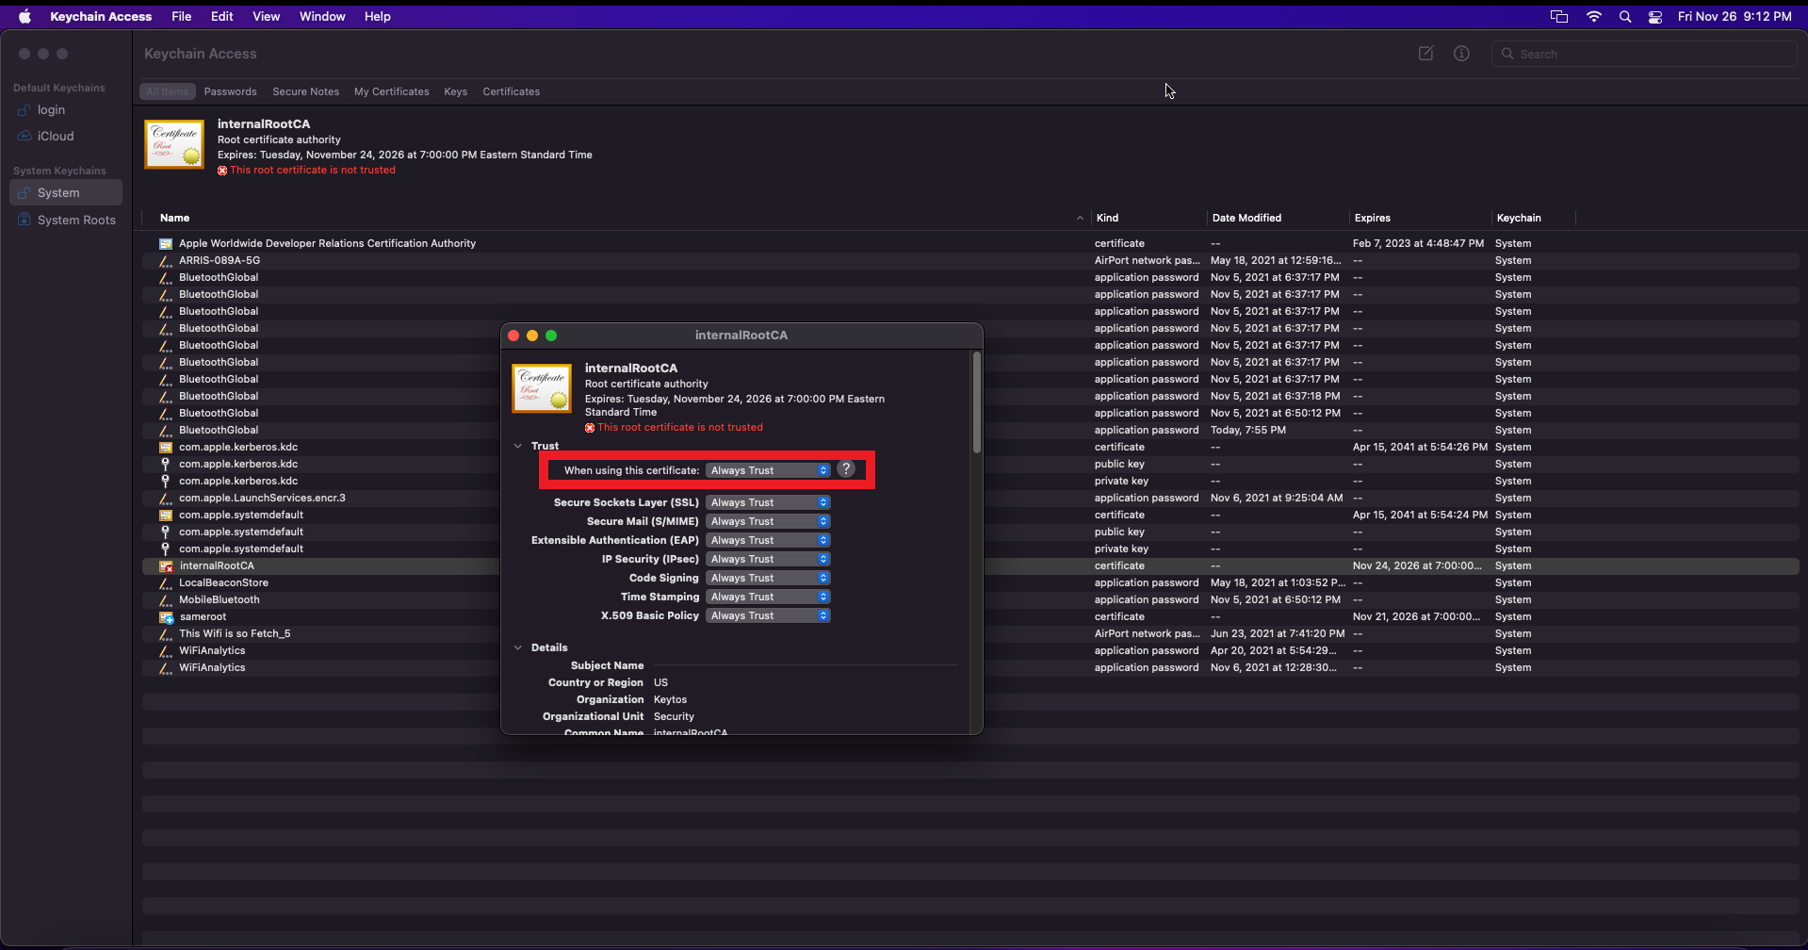Screen dimensions: 1808x950
Task: Open Secure Mail (S/MIME) trust dropdown
Action: click(768, 521)
